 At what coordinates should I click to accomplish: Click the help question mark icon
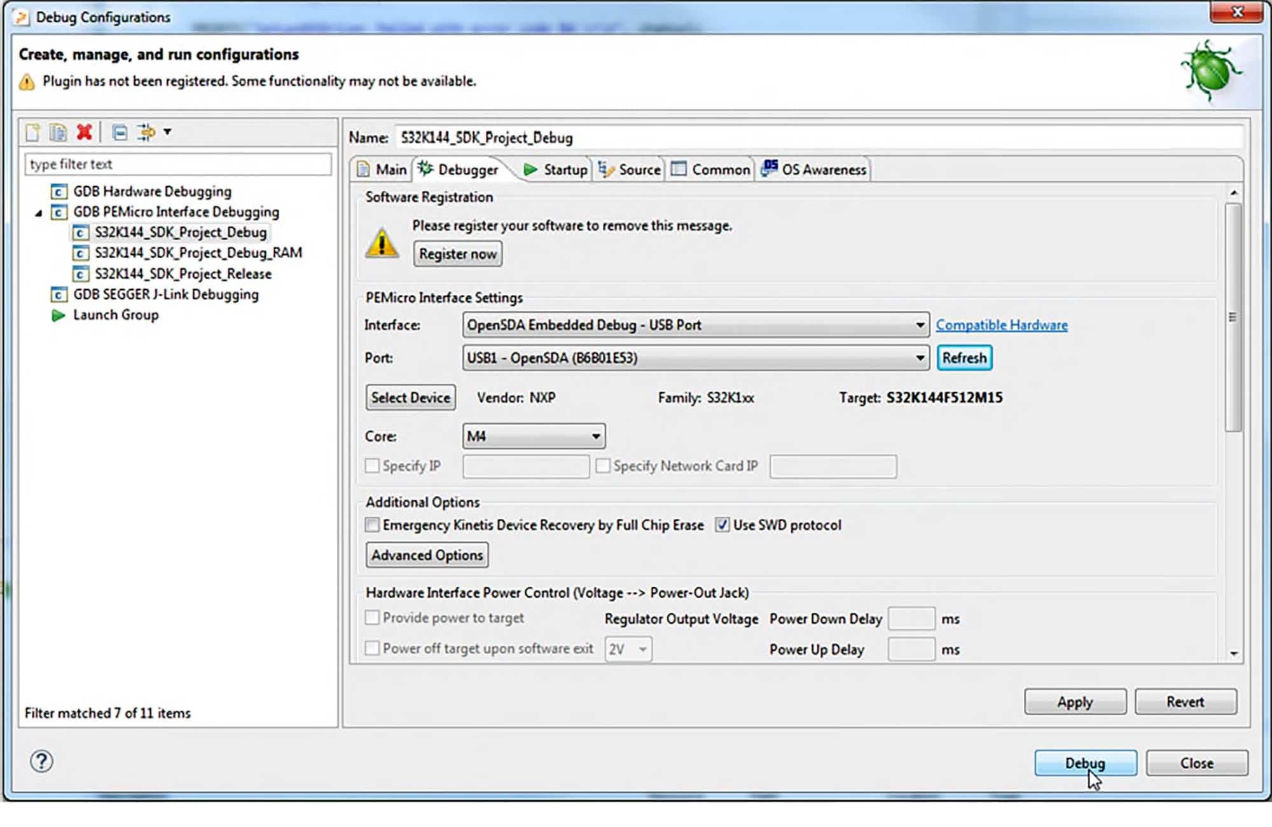coord(41,761)
